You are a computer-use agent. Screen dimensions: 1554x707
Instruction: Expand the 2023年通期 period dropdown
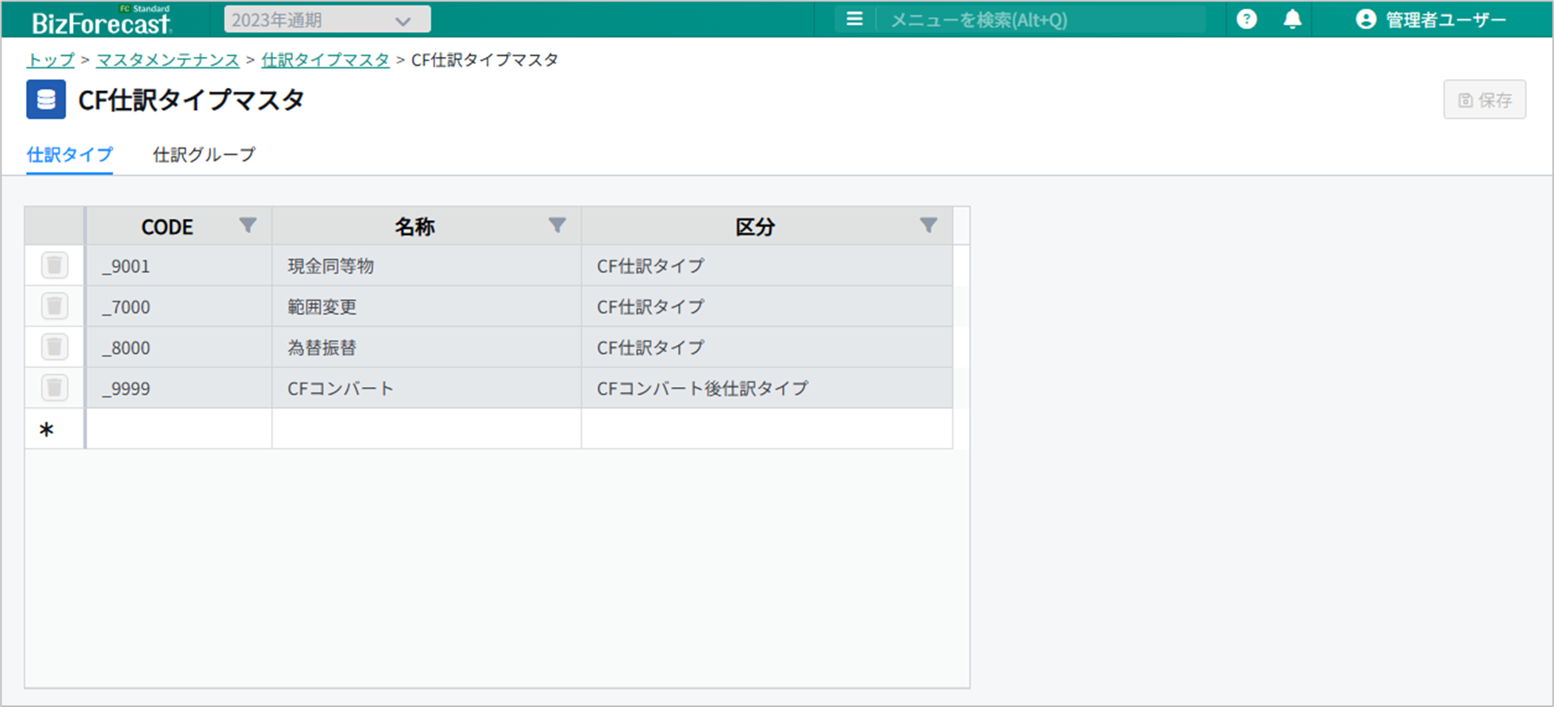(327, 20)
